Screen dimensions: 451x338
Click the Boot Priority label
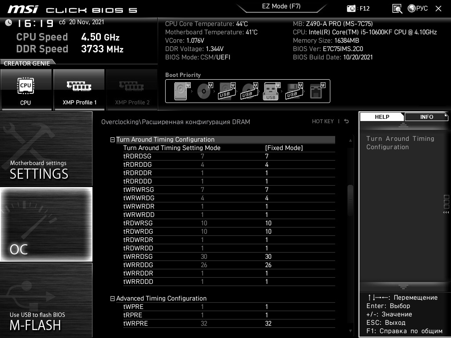(183, 75)
